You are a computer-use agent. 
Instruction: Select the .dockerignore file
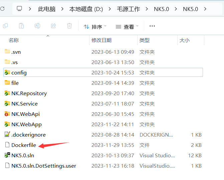click(28, 135)
